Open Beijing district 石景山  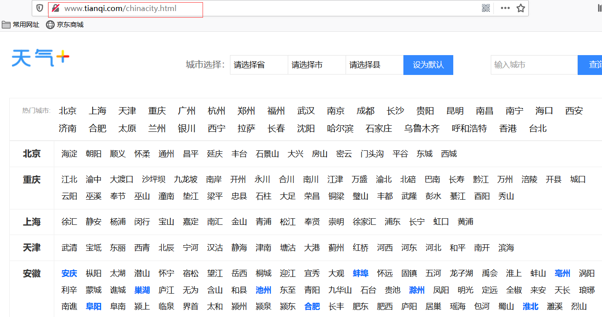click(x=267, y=154)
